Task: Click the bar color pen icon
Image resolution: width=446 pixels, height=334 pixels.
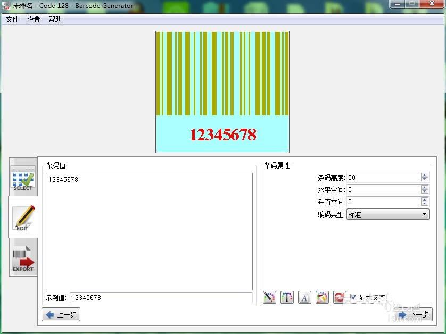Action: point(269,297)
